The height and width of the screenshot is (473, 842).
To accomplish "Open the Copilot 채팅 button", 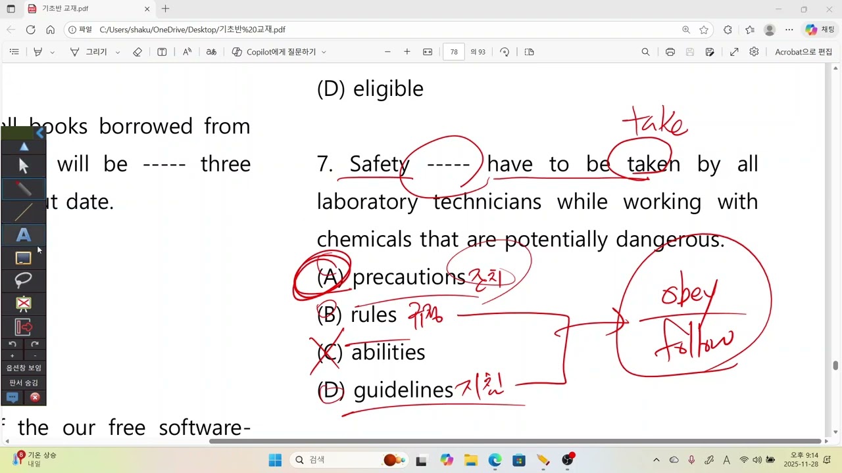I will click(820, 30).
